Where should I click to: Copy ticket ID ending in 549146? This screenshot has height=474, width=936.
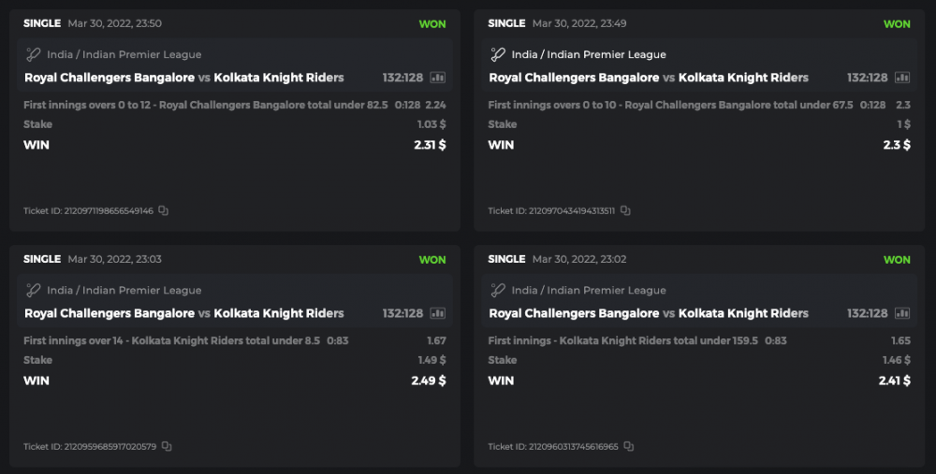pyautogui.click(x=164, y=211)
